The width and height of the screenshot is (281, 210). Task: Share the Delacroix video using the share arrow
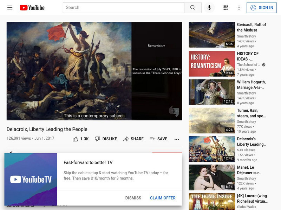133,139
